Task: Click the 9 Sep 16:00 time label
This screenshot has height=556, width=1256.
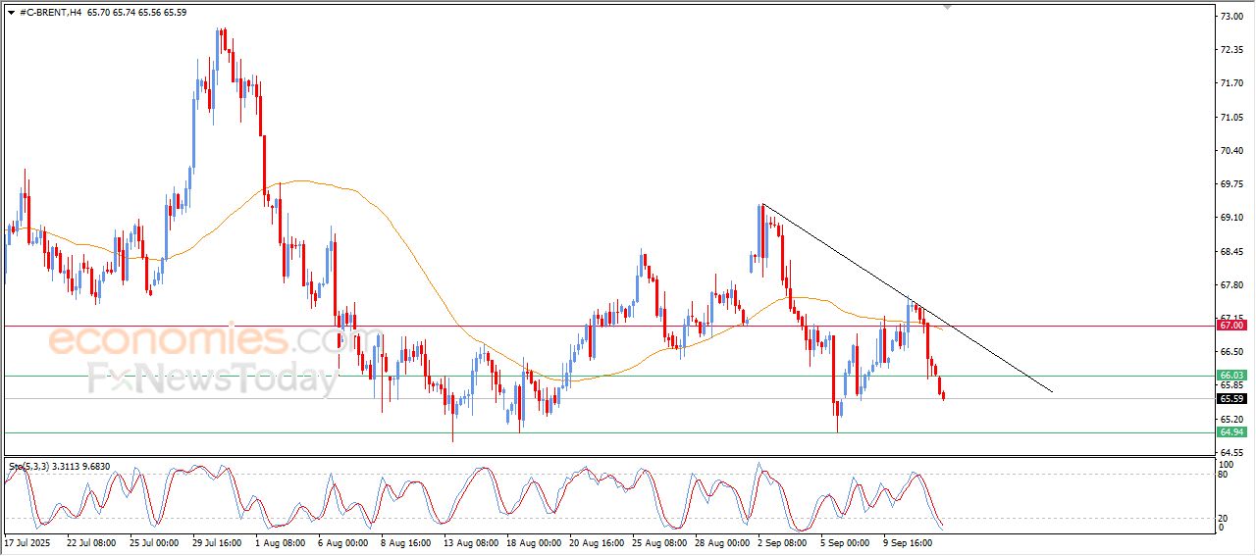Action: (x=909, y=541)
